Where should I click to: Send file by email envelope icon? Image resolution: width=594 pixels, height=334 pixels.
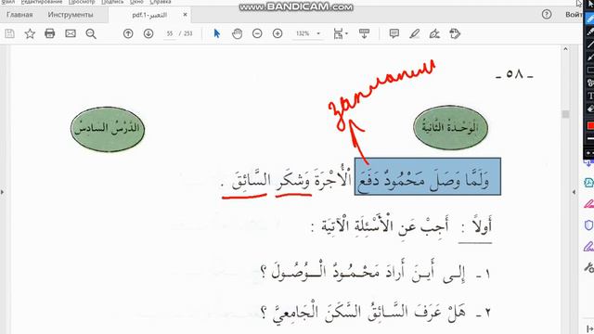tap(71, 33)
